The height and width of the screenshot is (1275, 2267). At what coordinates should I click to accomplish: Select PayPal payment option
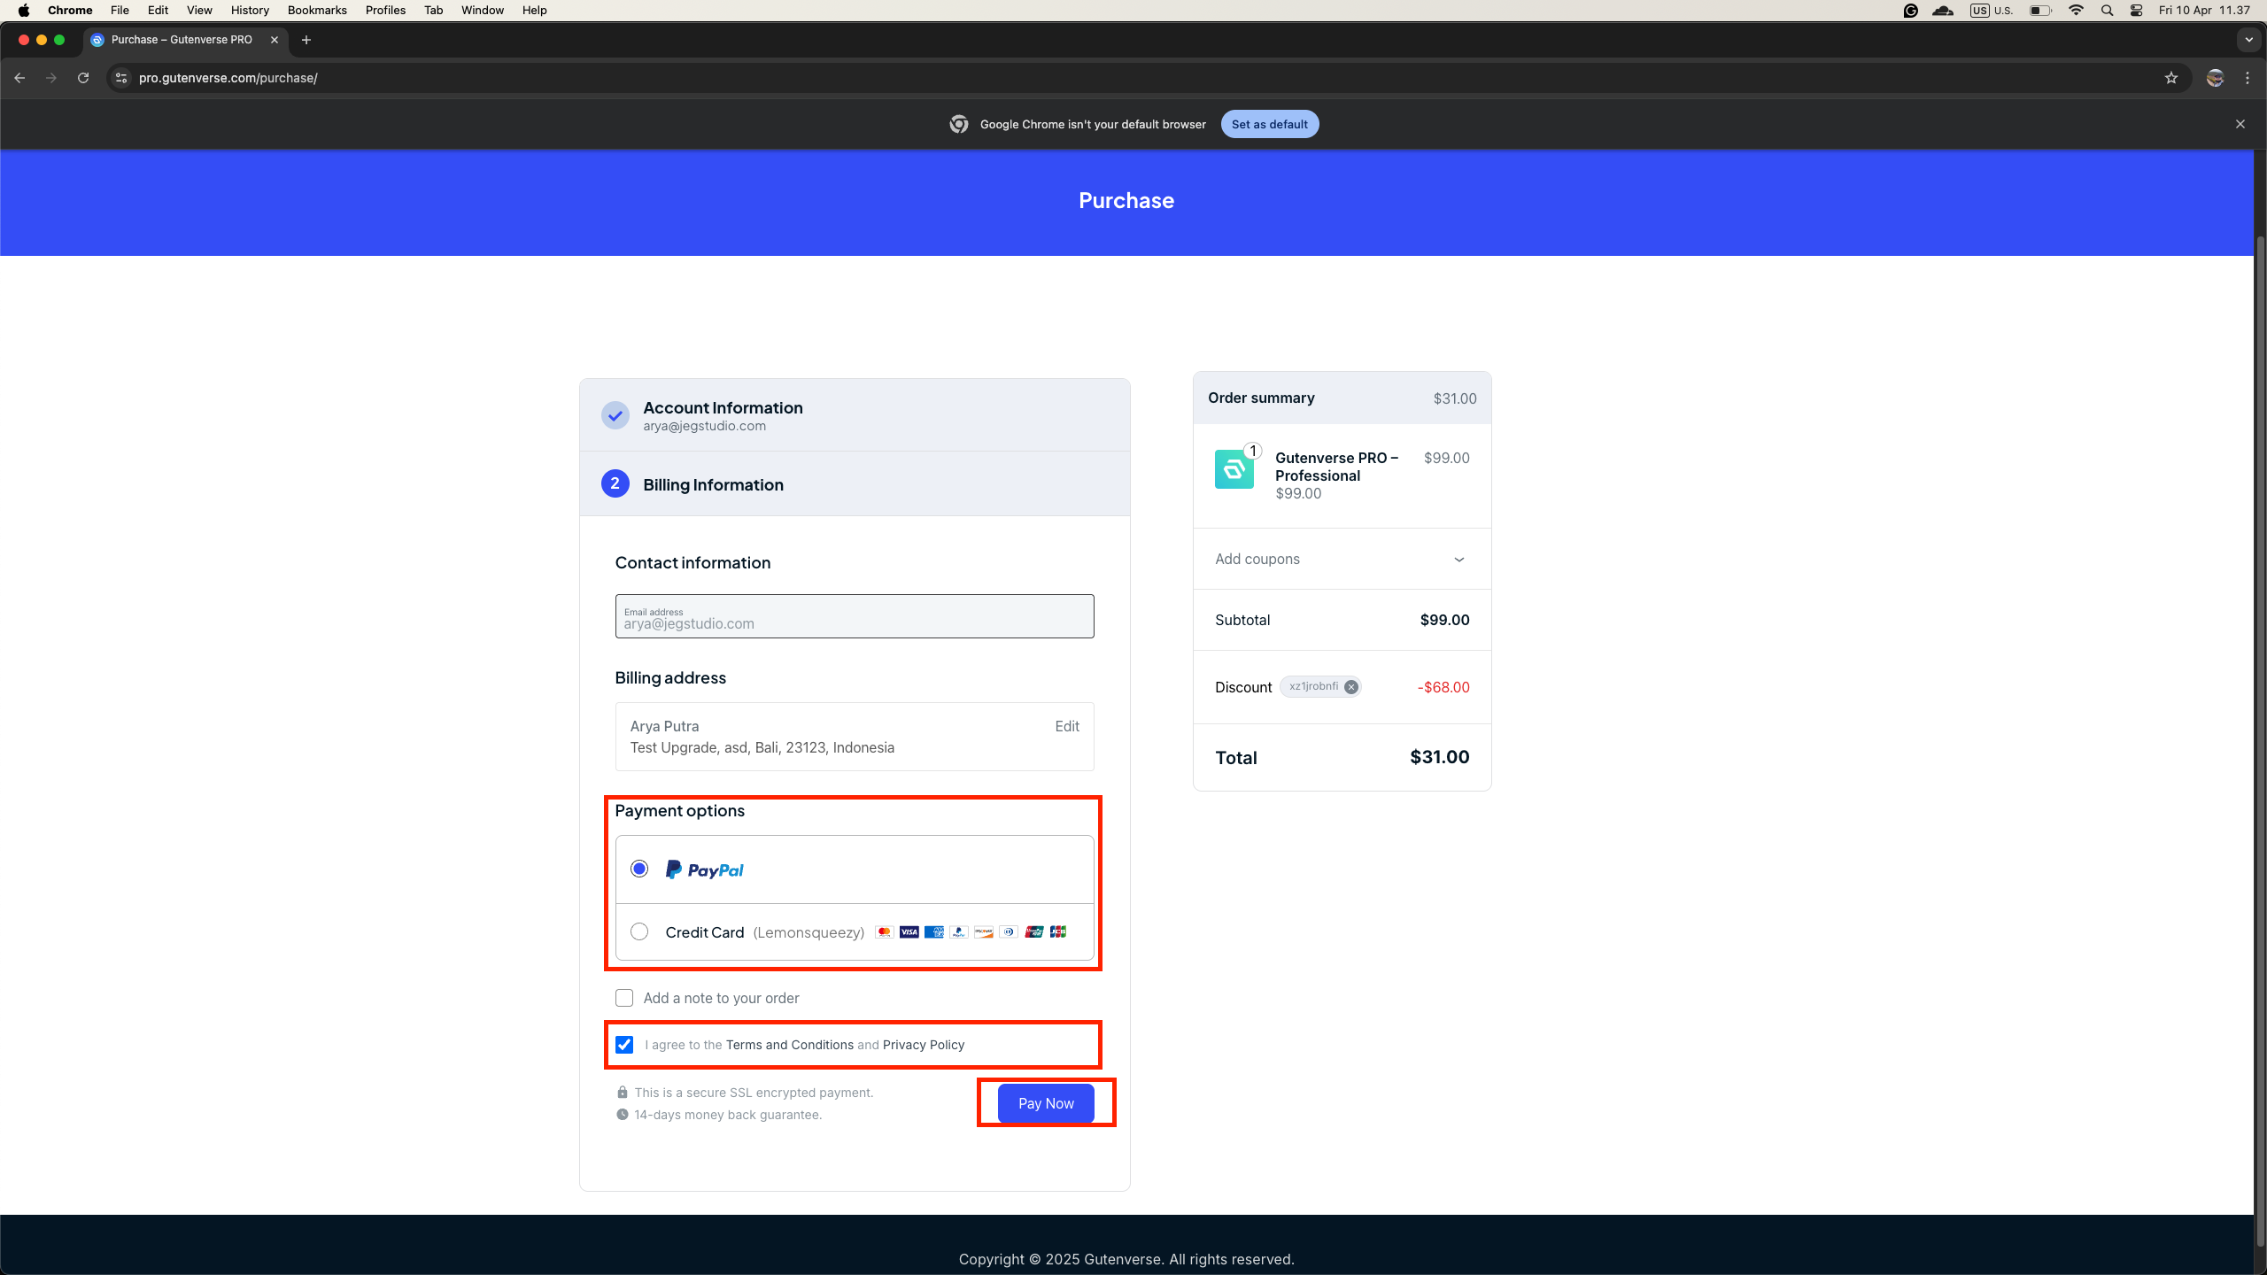(x=639, y=869)
